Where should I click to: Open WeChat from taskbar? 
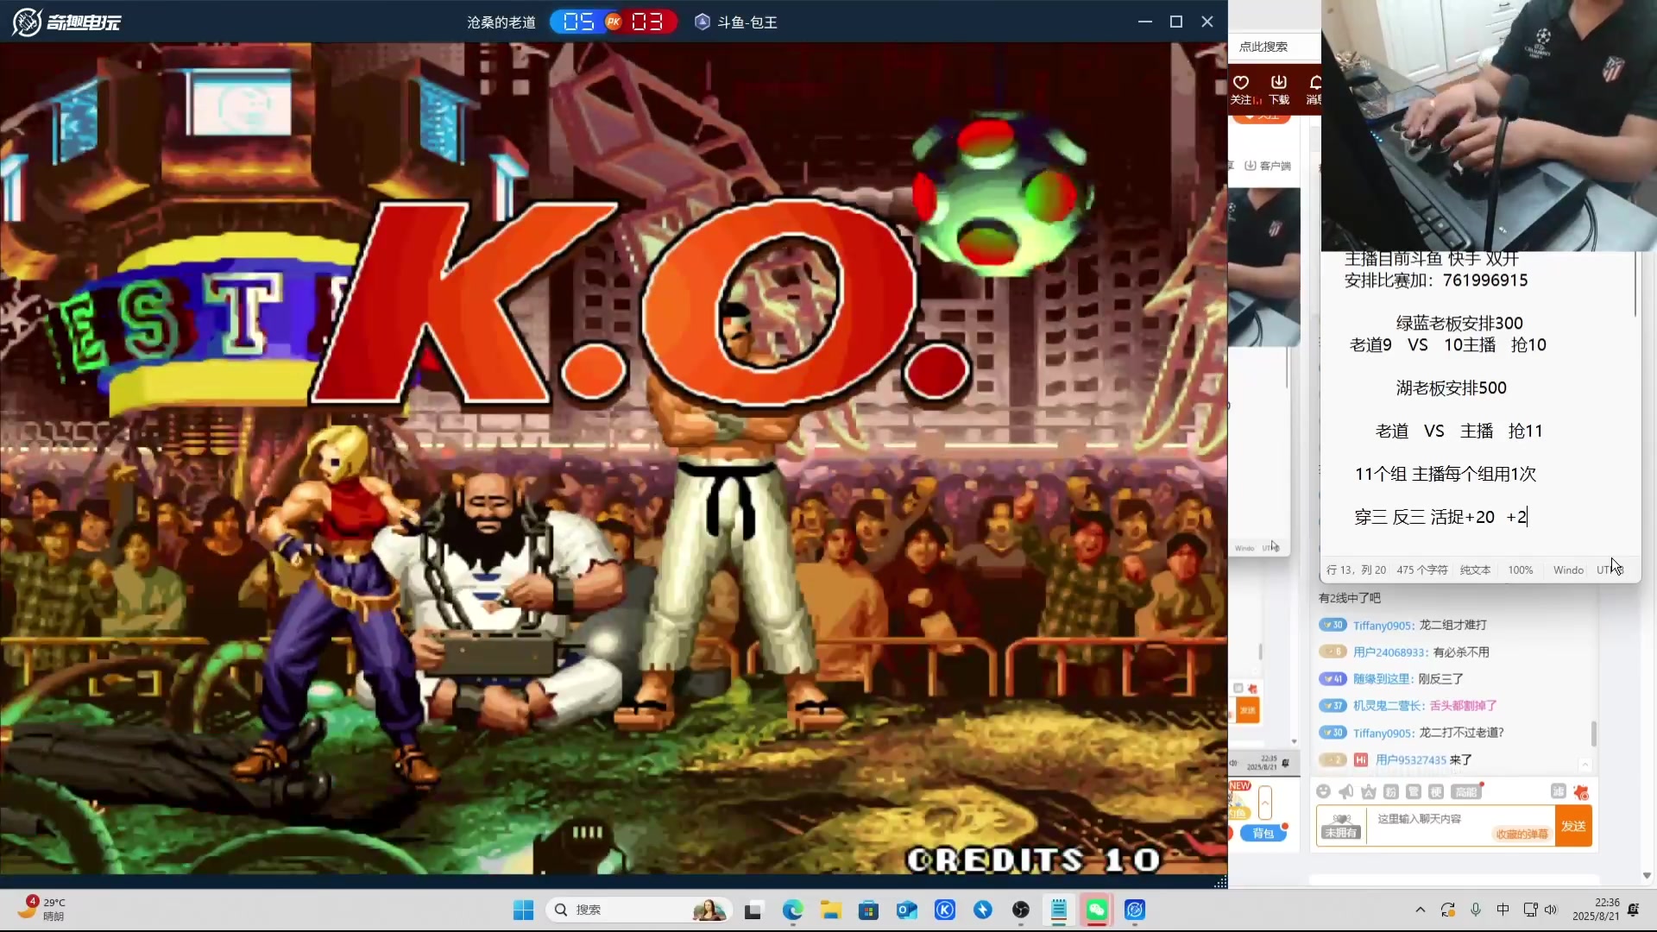pyautogui.click(x=1097, y=910)
